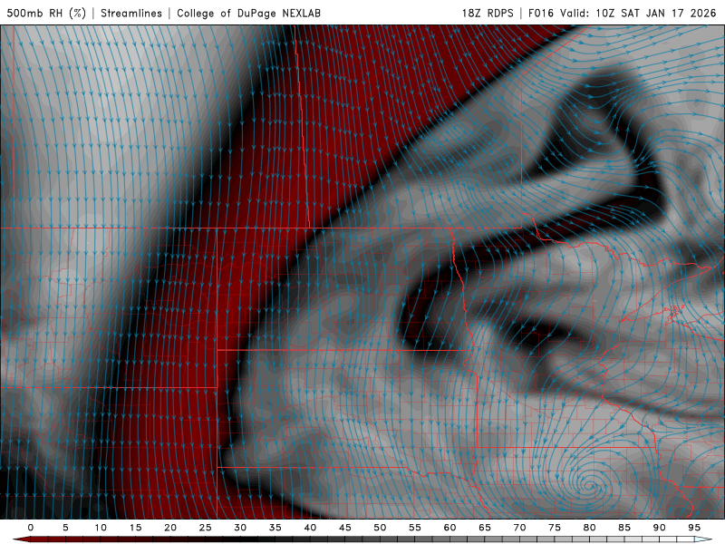Click the colorbar tick label "15"
725x544 pixels.
click(135, 528)
